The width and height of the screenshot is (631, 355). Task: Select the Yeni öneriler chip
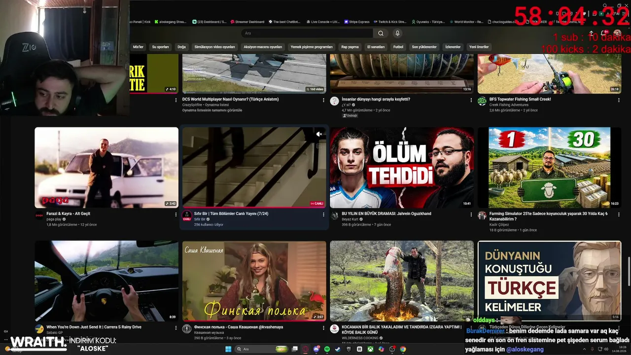[x=479, y=47]
